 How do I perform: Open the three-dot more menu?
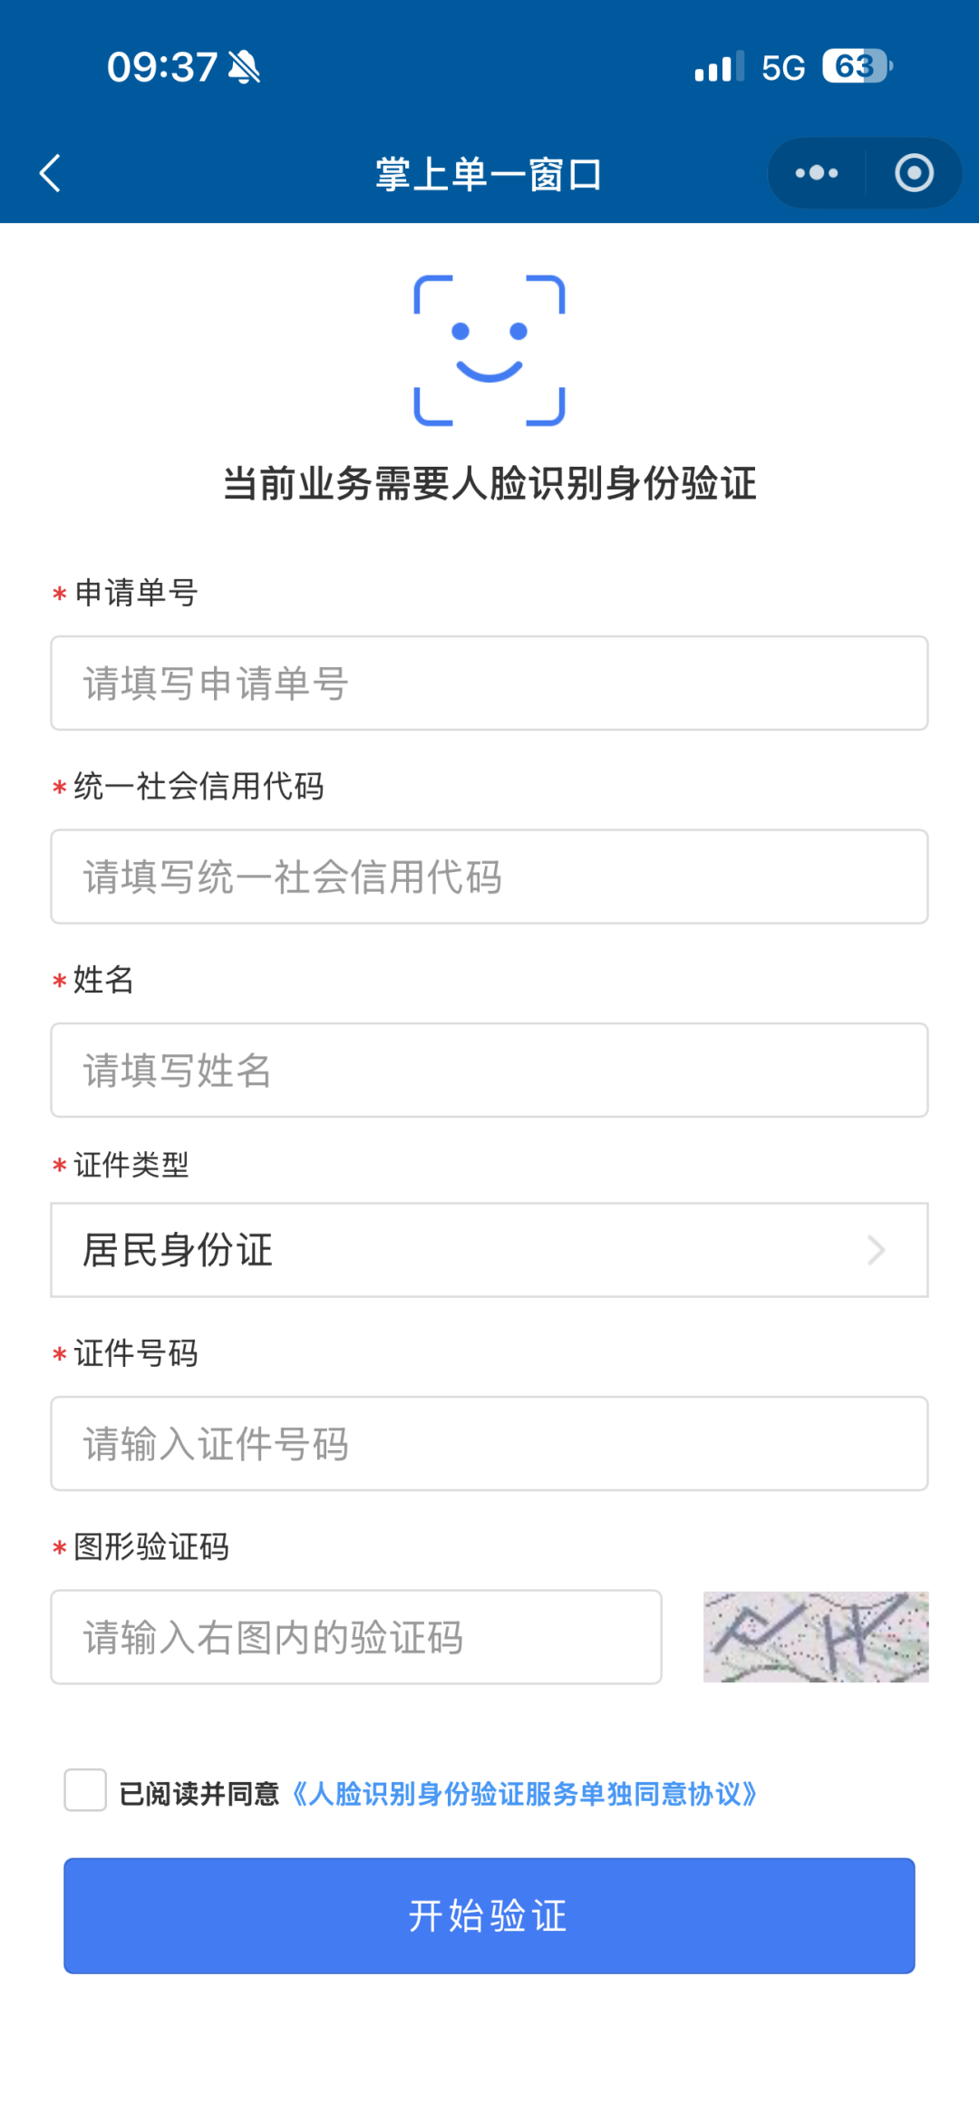(x=817, y=173)
